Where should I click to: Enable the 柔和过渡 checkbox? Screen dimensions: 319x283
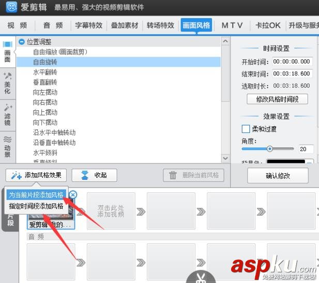pyautogui.click(x=246, y=129)
